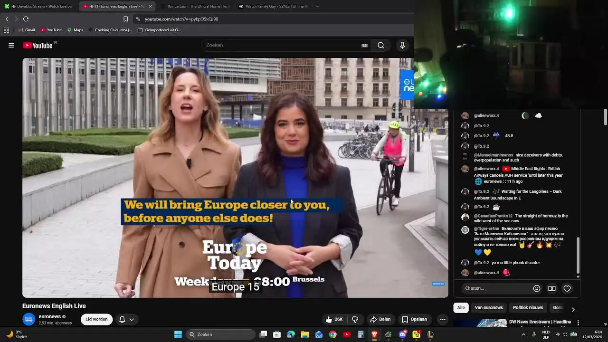Click the Windows taskbar search box
This screenshot has height=342, width=608.
tap(220, 334)
